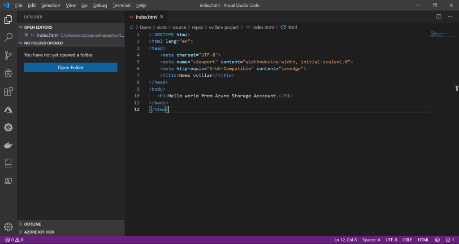Click 'You have not yet opened a folder.'
Screen dimensions: 459x244
[x=59, y=55]
